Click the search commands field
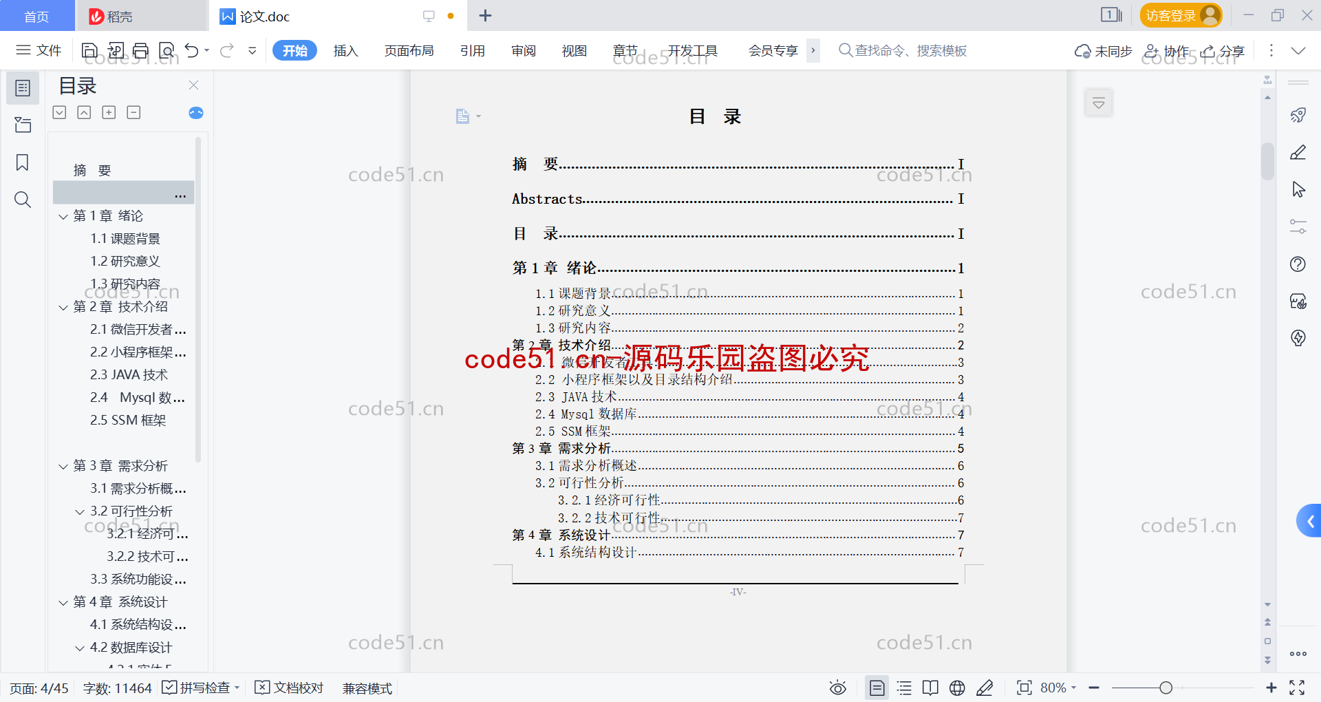1321x702 pixels. [x=903, y=50]
